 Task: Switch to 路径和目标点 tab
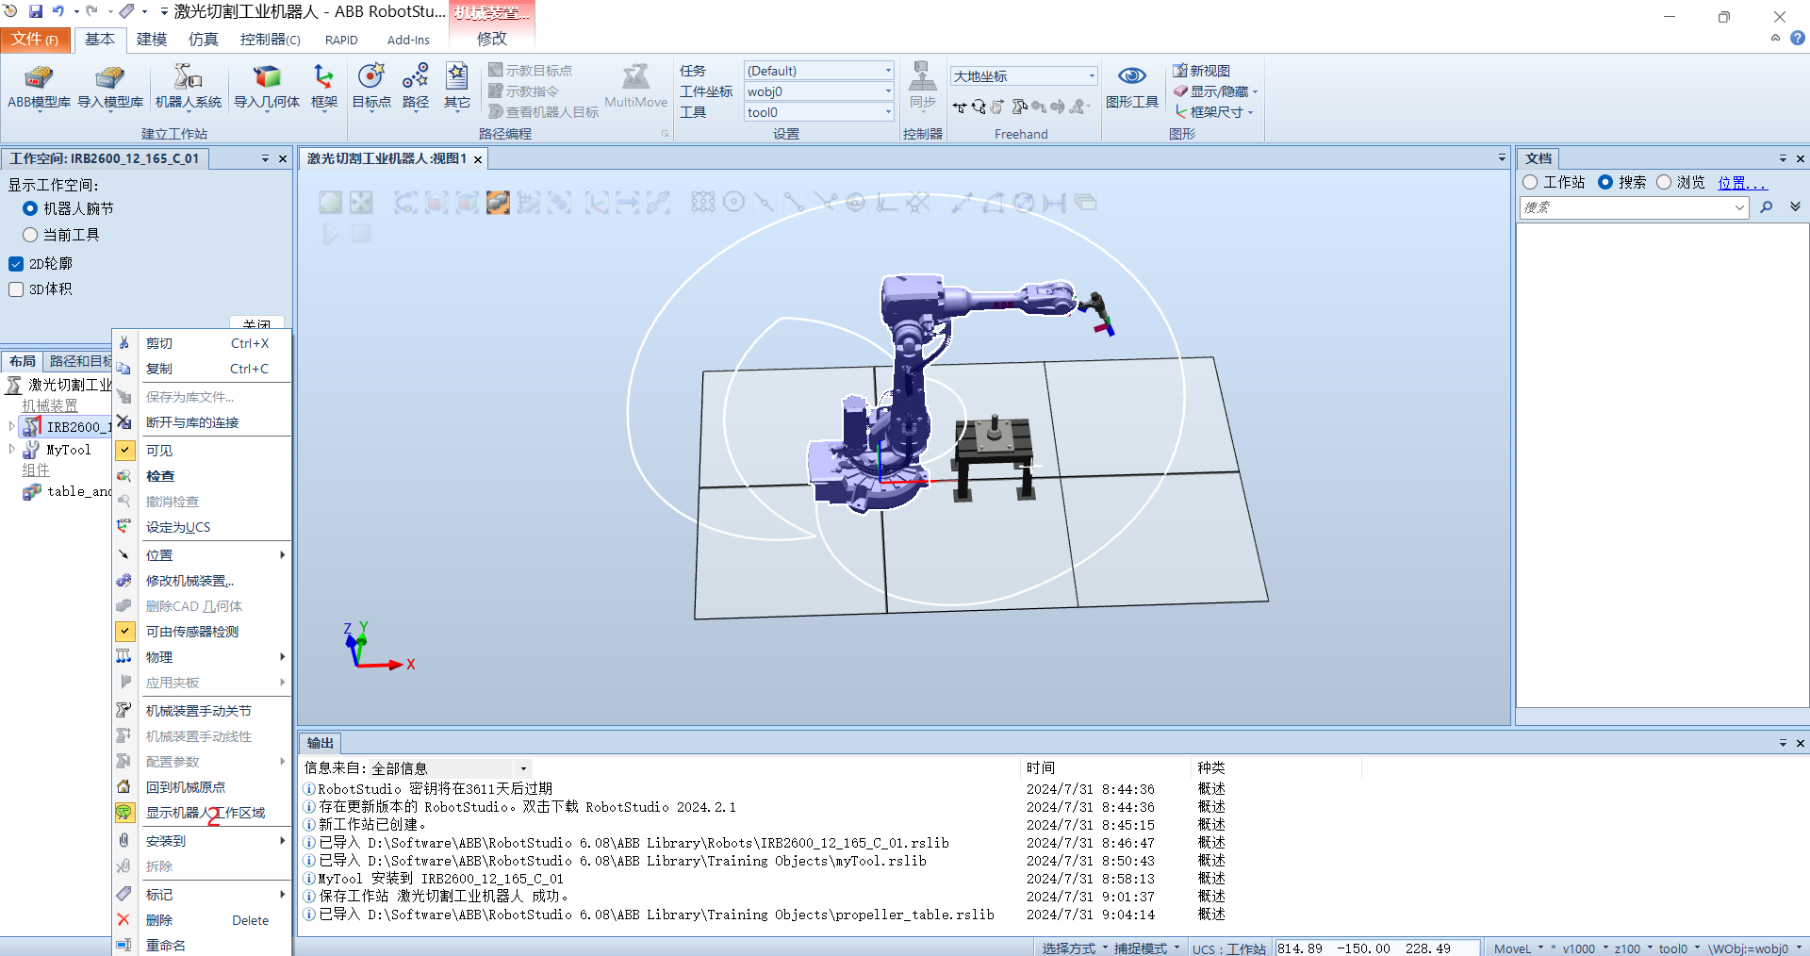click(x=80, y=361)
